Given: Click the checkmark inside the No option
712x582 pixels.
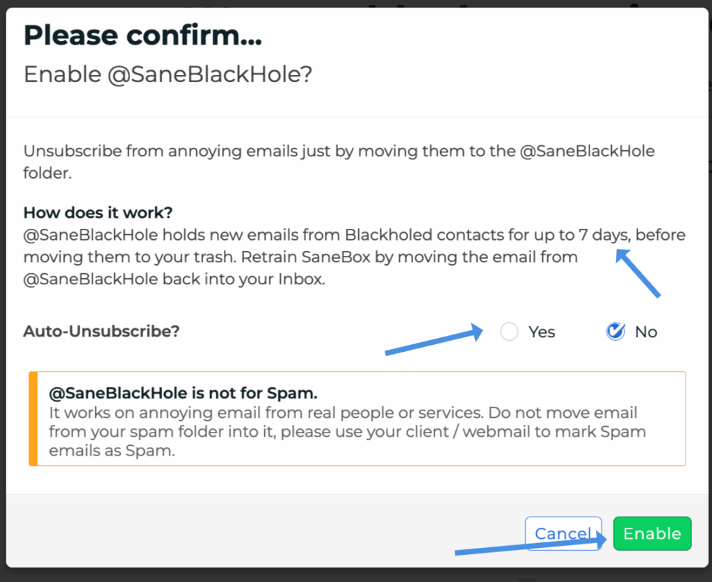Looking at the screenshot, I should (x=616, y=330).
